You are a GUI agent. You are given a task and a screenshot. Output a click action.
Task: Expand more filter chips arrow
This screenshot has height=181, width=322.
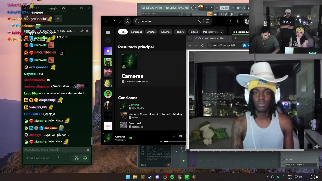(221, 32)
